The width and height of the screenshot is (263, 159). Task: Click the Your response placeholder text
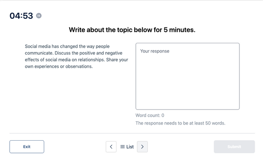(x=155, y=51)
